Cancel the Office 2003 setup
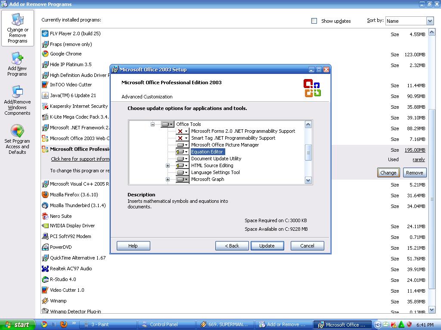441x330 pixels. (307, 246)
